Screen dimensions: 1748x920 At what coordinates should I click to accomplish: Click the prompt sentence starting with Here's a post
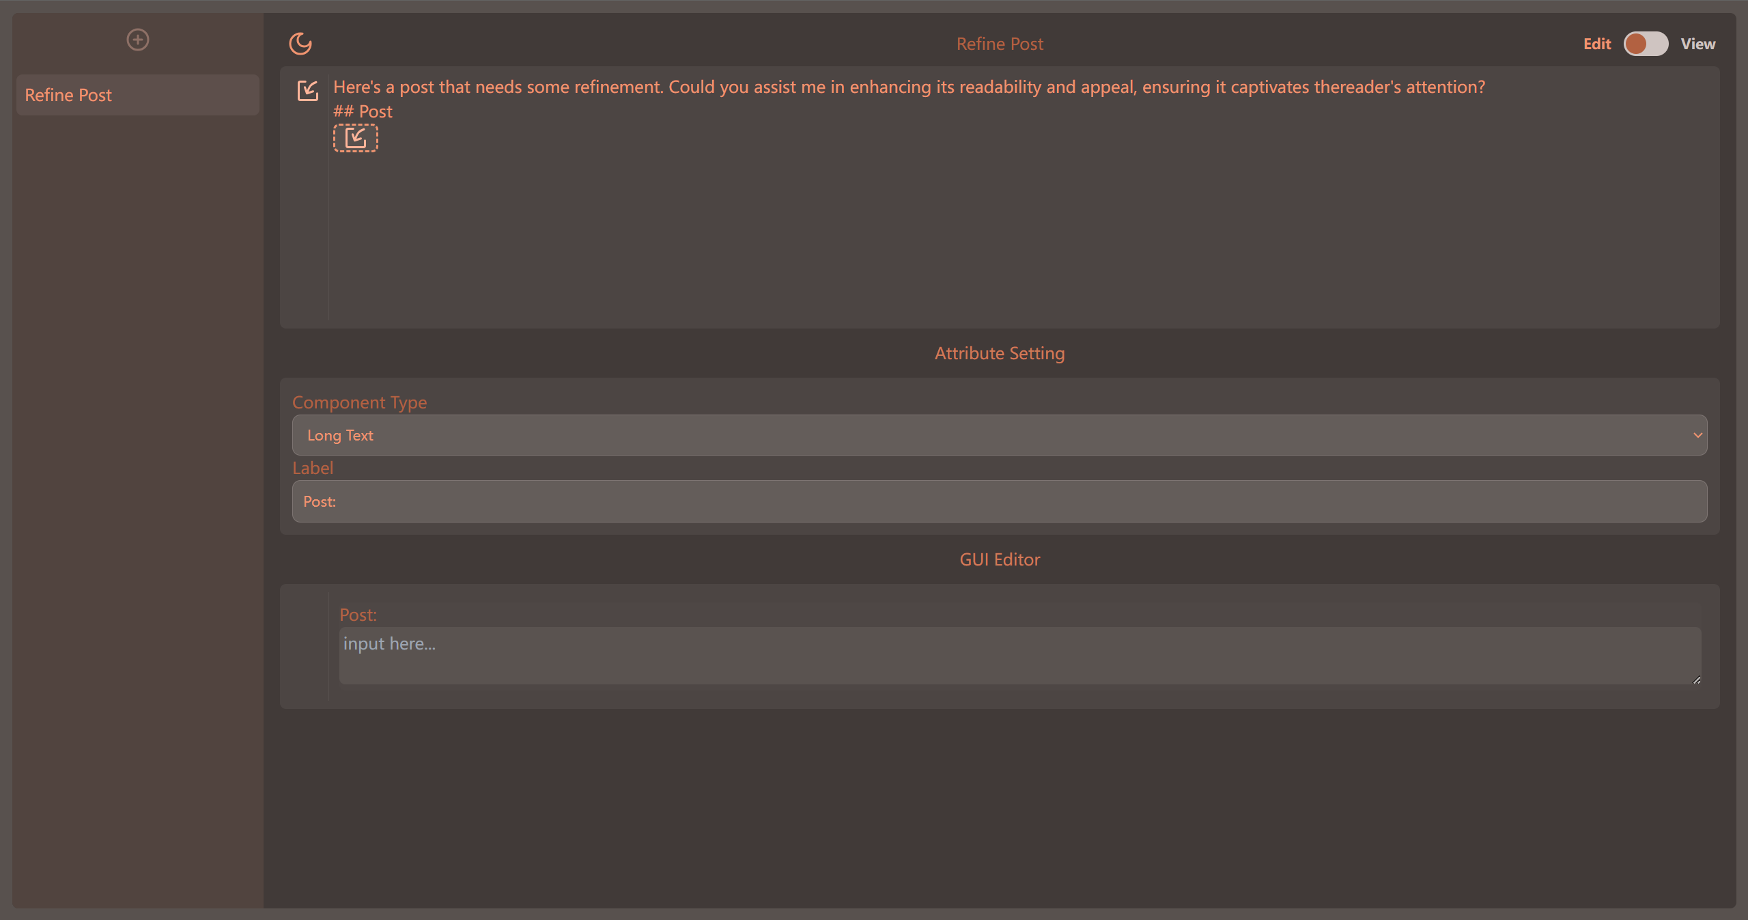[908, 87]
